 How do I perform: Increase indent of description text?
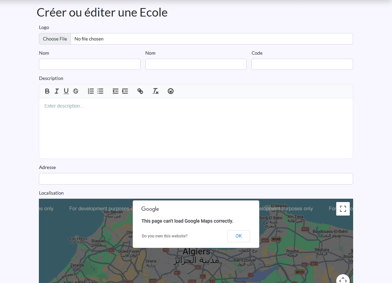[x=125, y=91]
